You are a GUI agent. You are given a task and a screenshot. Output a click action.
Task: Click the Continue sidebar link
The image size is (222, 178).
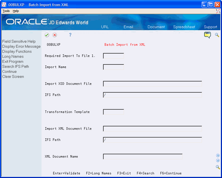[x=9, y=71]
